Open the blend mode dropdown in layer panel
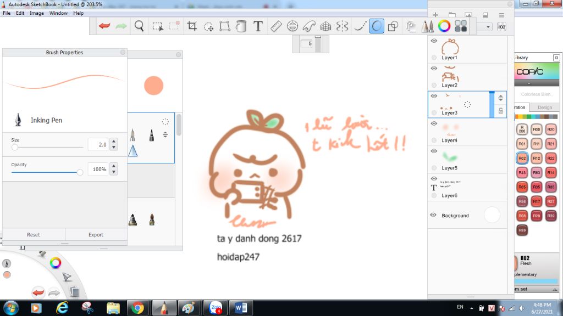The image size is (563, 316). pos(488,27)
